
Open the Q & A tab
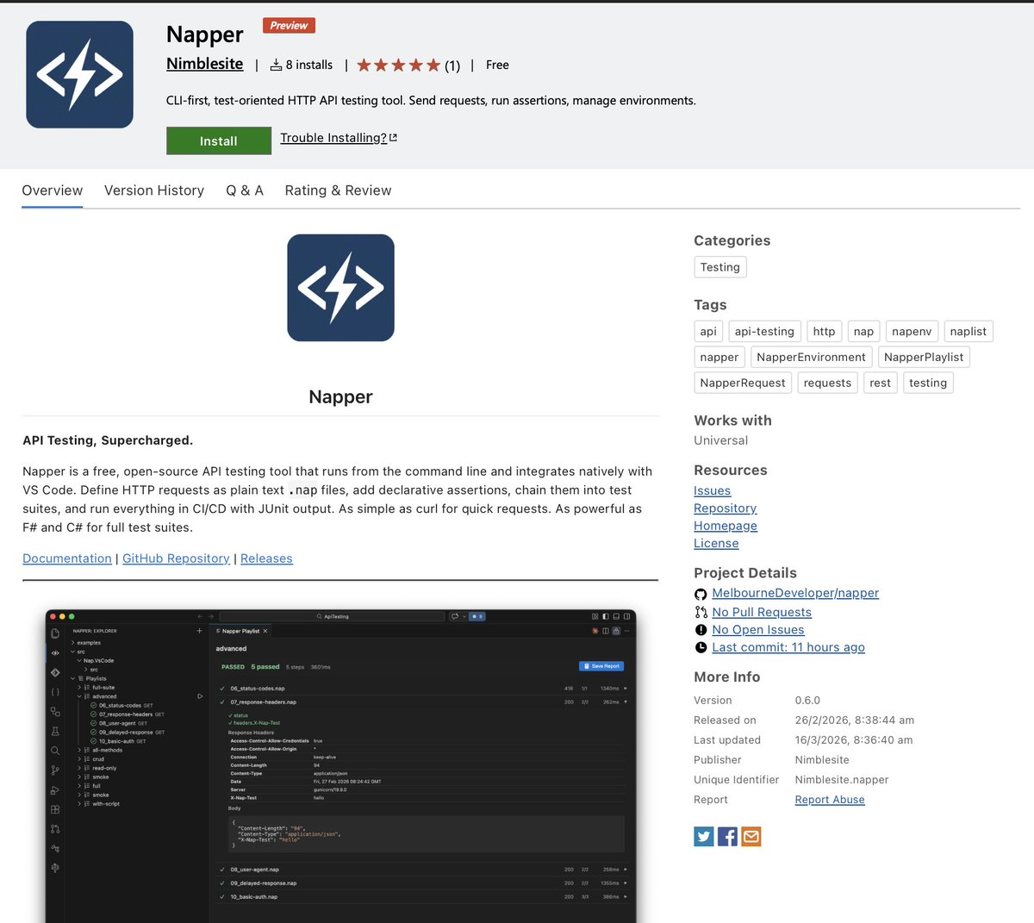point(245,190)
